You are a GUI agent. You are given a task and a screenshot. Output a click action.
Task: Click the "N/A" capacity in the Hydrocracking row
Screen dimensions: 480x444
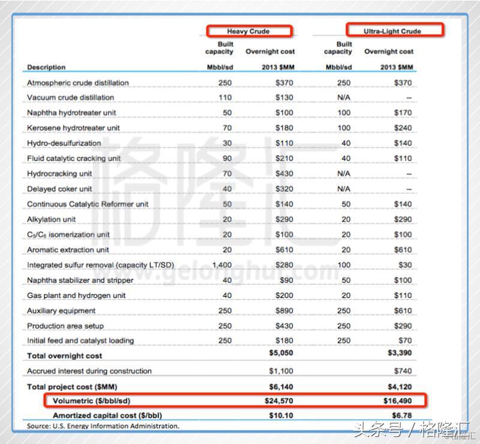point(344,174)
